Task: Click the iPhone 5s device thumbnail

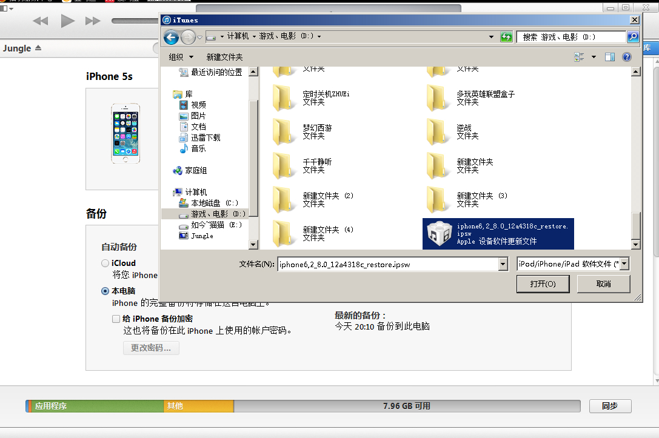Action: pyautogui.click(x=125, y=133)
